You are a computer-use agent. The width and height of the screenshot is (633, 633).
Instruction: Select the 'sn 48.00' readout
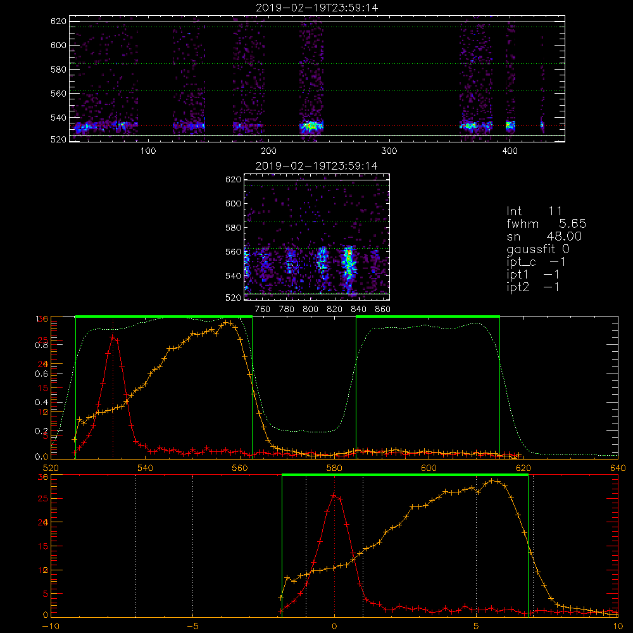coord(544,236)
